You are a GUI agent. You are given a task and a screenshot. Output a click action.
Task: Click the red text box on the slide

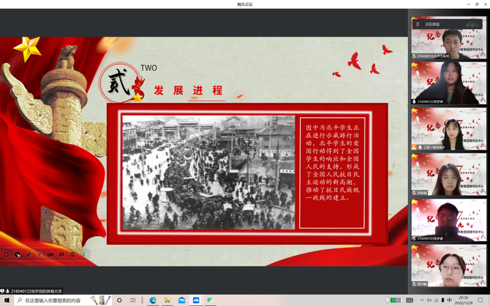(x=332, y=173)
